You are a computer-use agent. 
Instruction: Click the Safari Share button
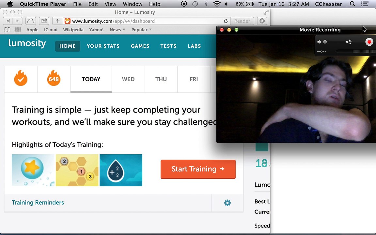click(x=44, y=21)
